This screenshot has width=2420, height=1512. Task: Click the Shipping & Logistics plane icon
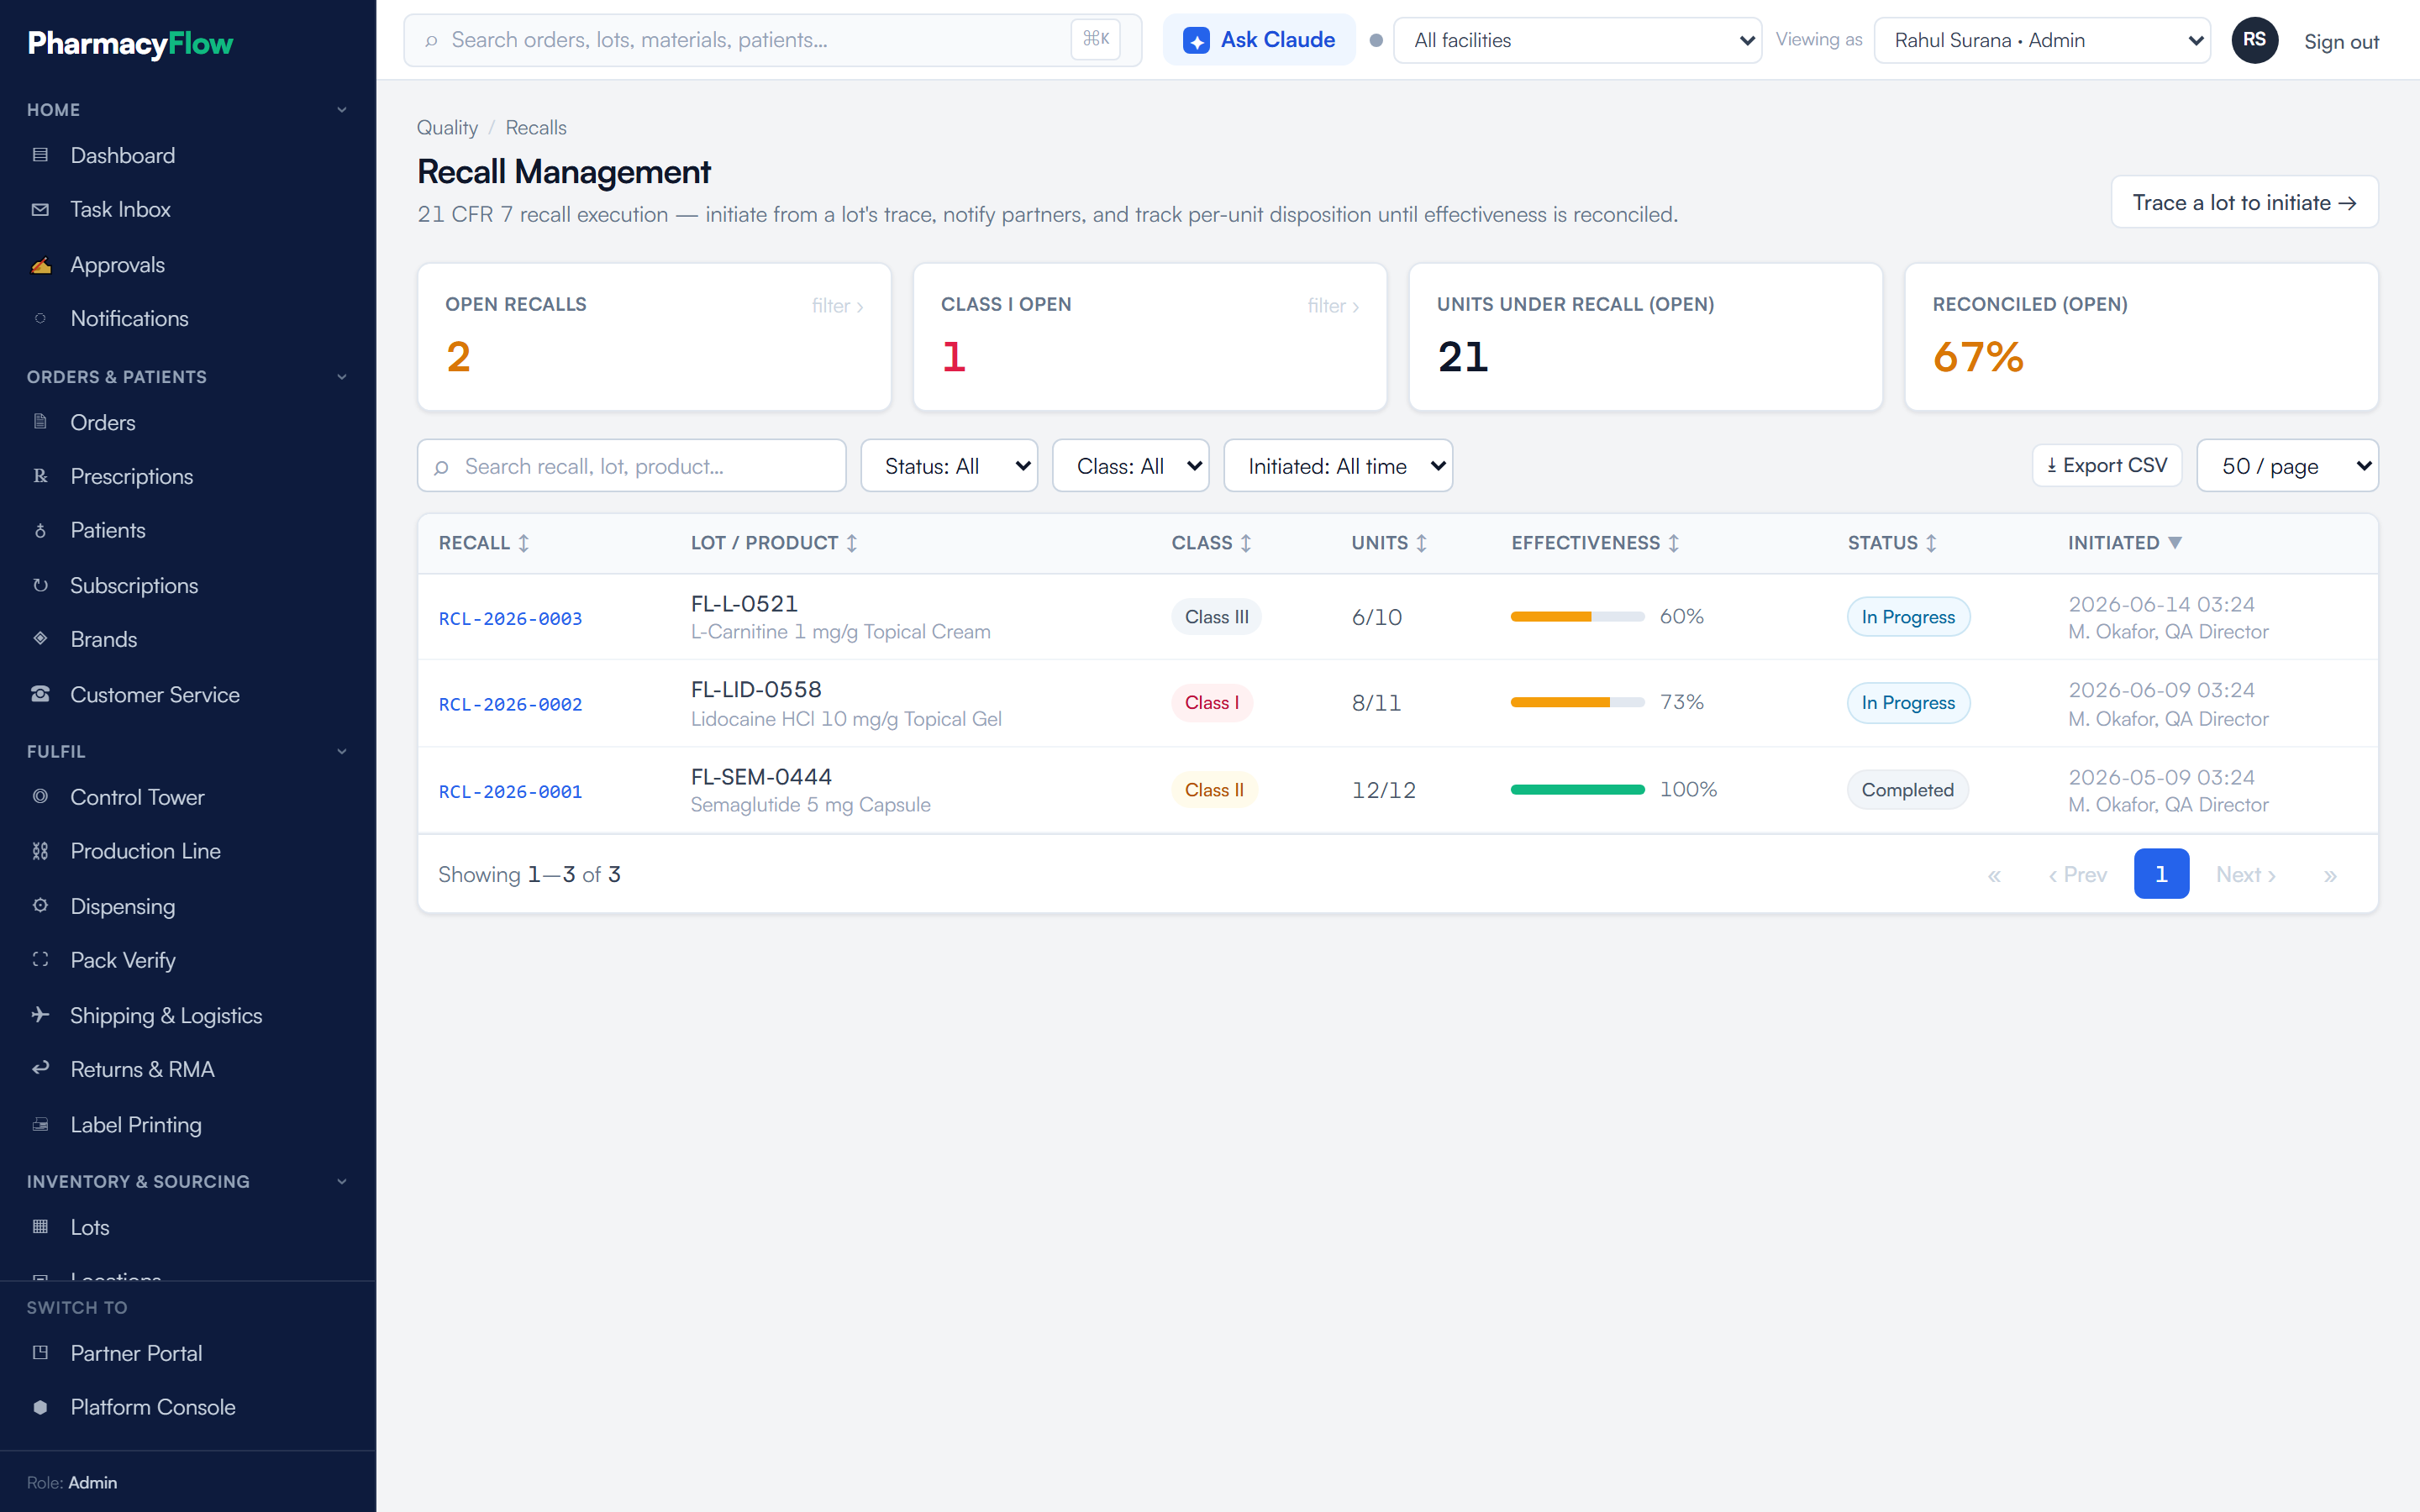pos(40,1015)
